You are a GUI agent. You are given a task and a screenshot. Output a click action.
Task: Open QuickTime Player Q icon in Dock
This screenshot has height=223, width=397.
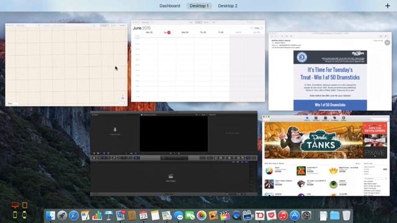[236, 216]
